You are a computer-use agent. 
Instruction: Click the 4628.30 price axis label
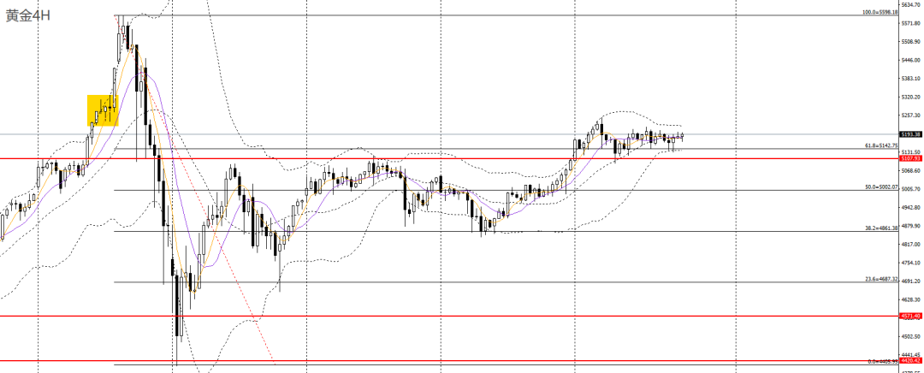[x=910, y=299]
